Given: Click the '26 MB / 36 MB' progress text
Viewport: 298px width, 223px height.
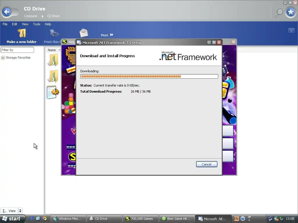Looking at the screenshot, I should [x=141, y=91].
